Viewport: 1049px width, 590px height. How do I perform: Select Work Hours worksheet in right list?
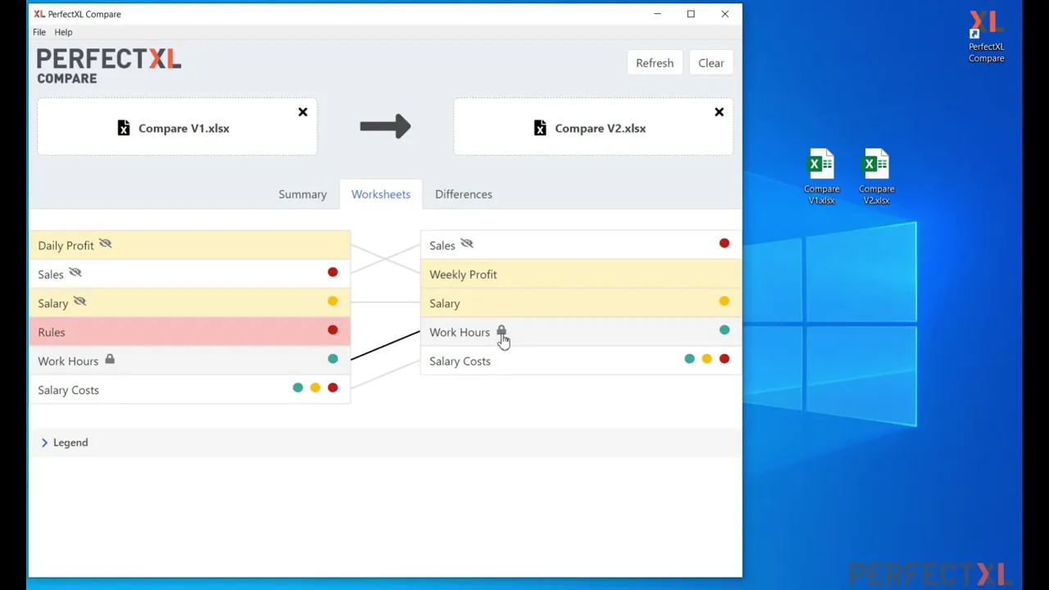581,332
